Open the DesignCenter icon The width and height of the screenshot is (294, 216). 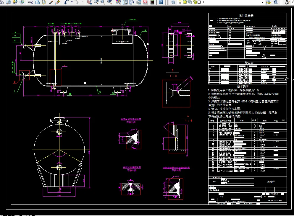[x=125, y=2]
